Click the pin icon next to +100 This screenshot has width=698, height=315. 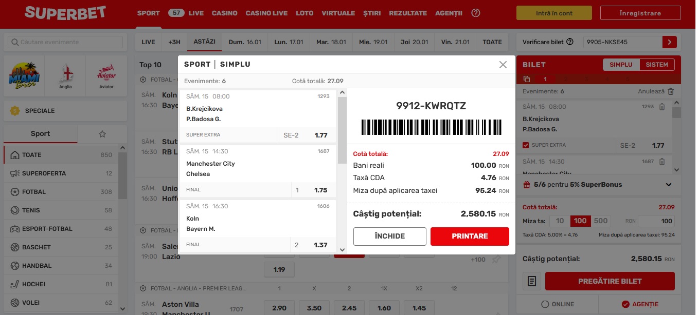[496, 260]
